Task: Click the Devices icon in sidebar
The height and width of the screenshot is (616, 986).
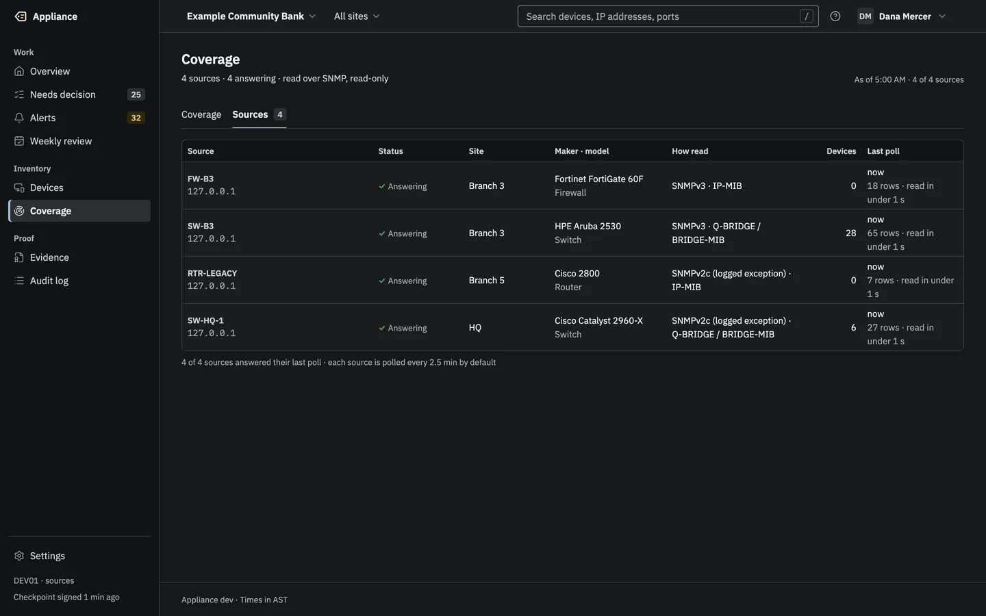Action: point(19,188)
